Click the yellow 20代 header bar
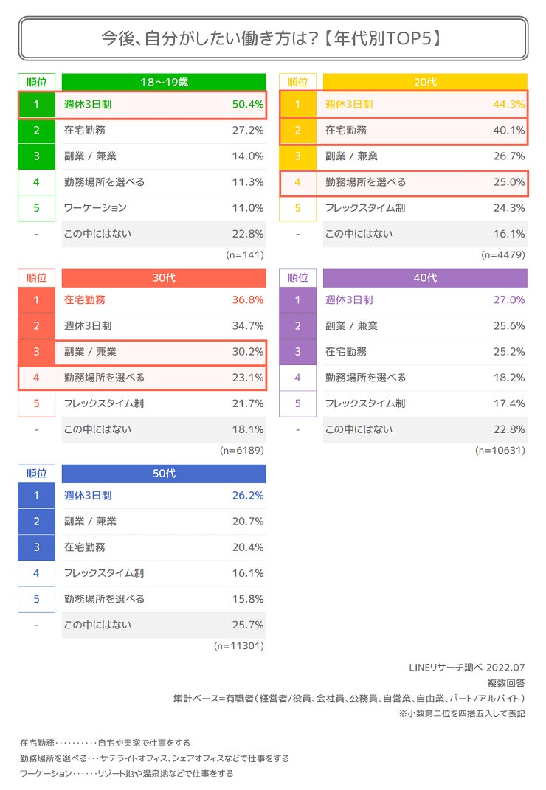The width and height of the screenshot is (546, 790). (425, 82)
